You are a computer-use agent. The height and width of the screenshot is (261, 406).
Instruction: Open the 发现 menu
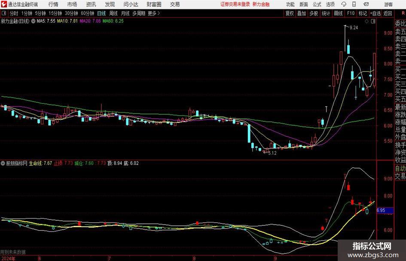tap(110, 4)
